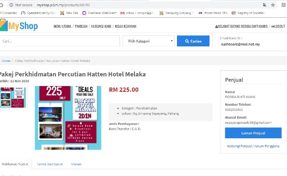Click the MyShop logo
Image resolution: width=287 pixels, height=176 pixels.
[19, 26]
